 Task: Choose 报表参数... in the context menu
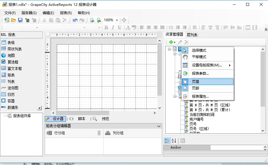(x=208, y=73)
